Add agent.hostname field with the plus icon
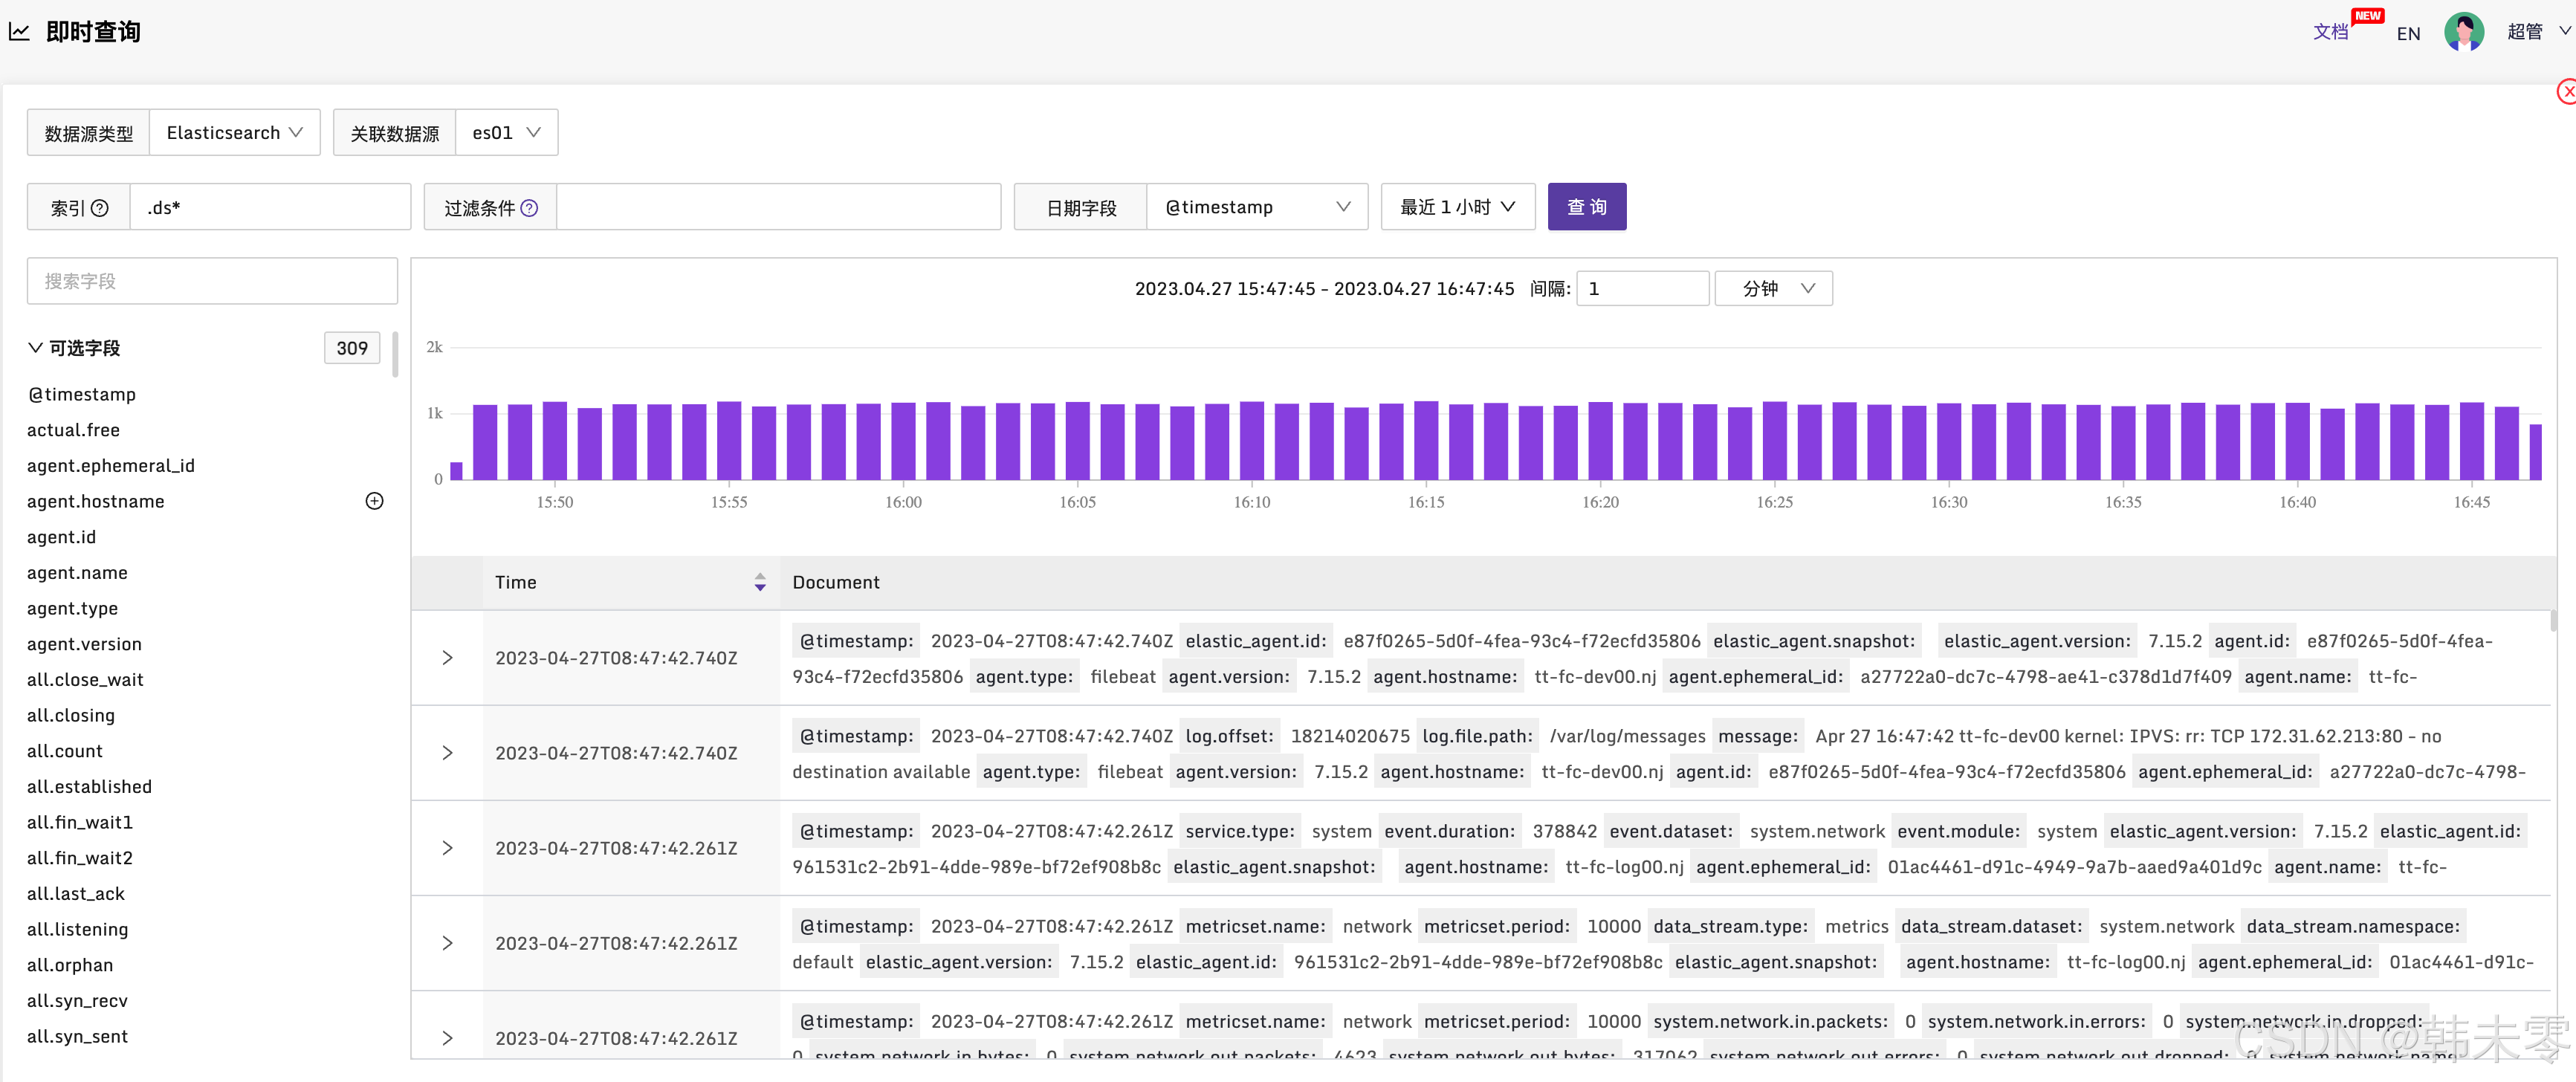This screenshot has height=1082, width=2576. [374, 501]
